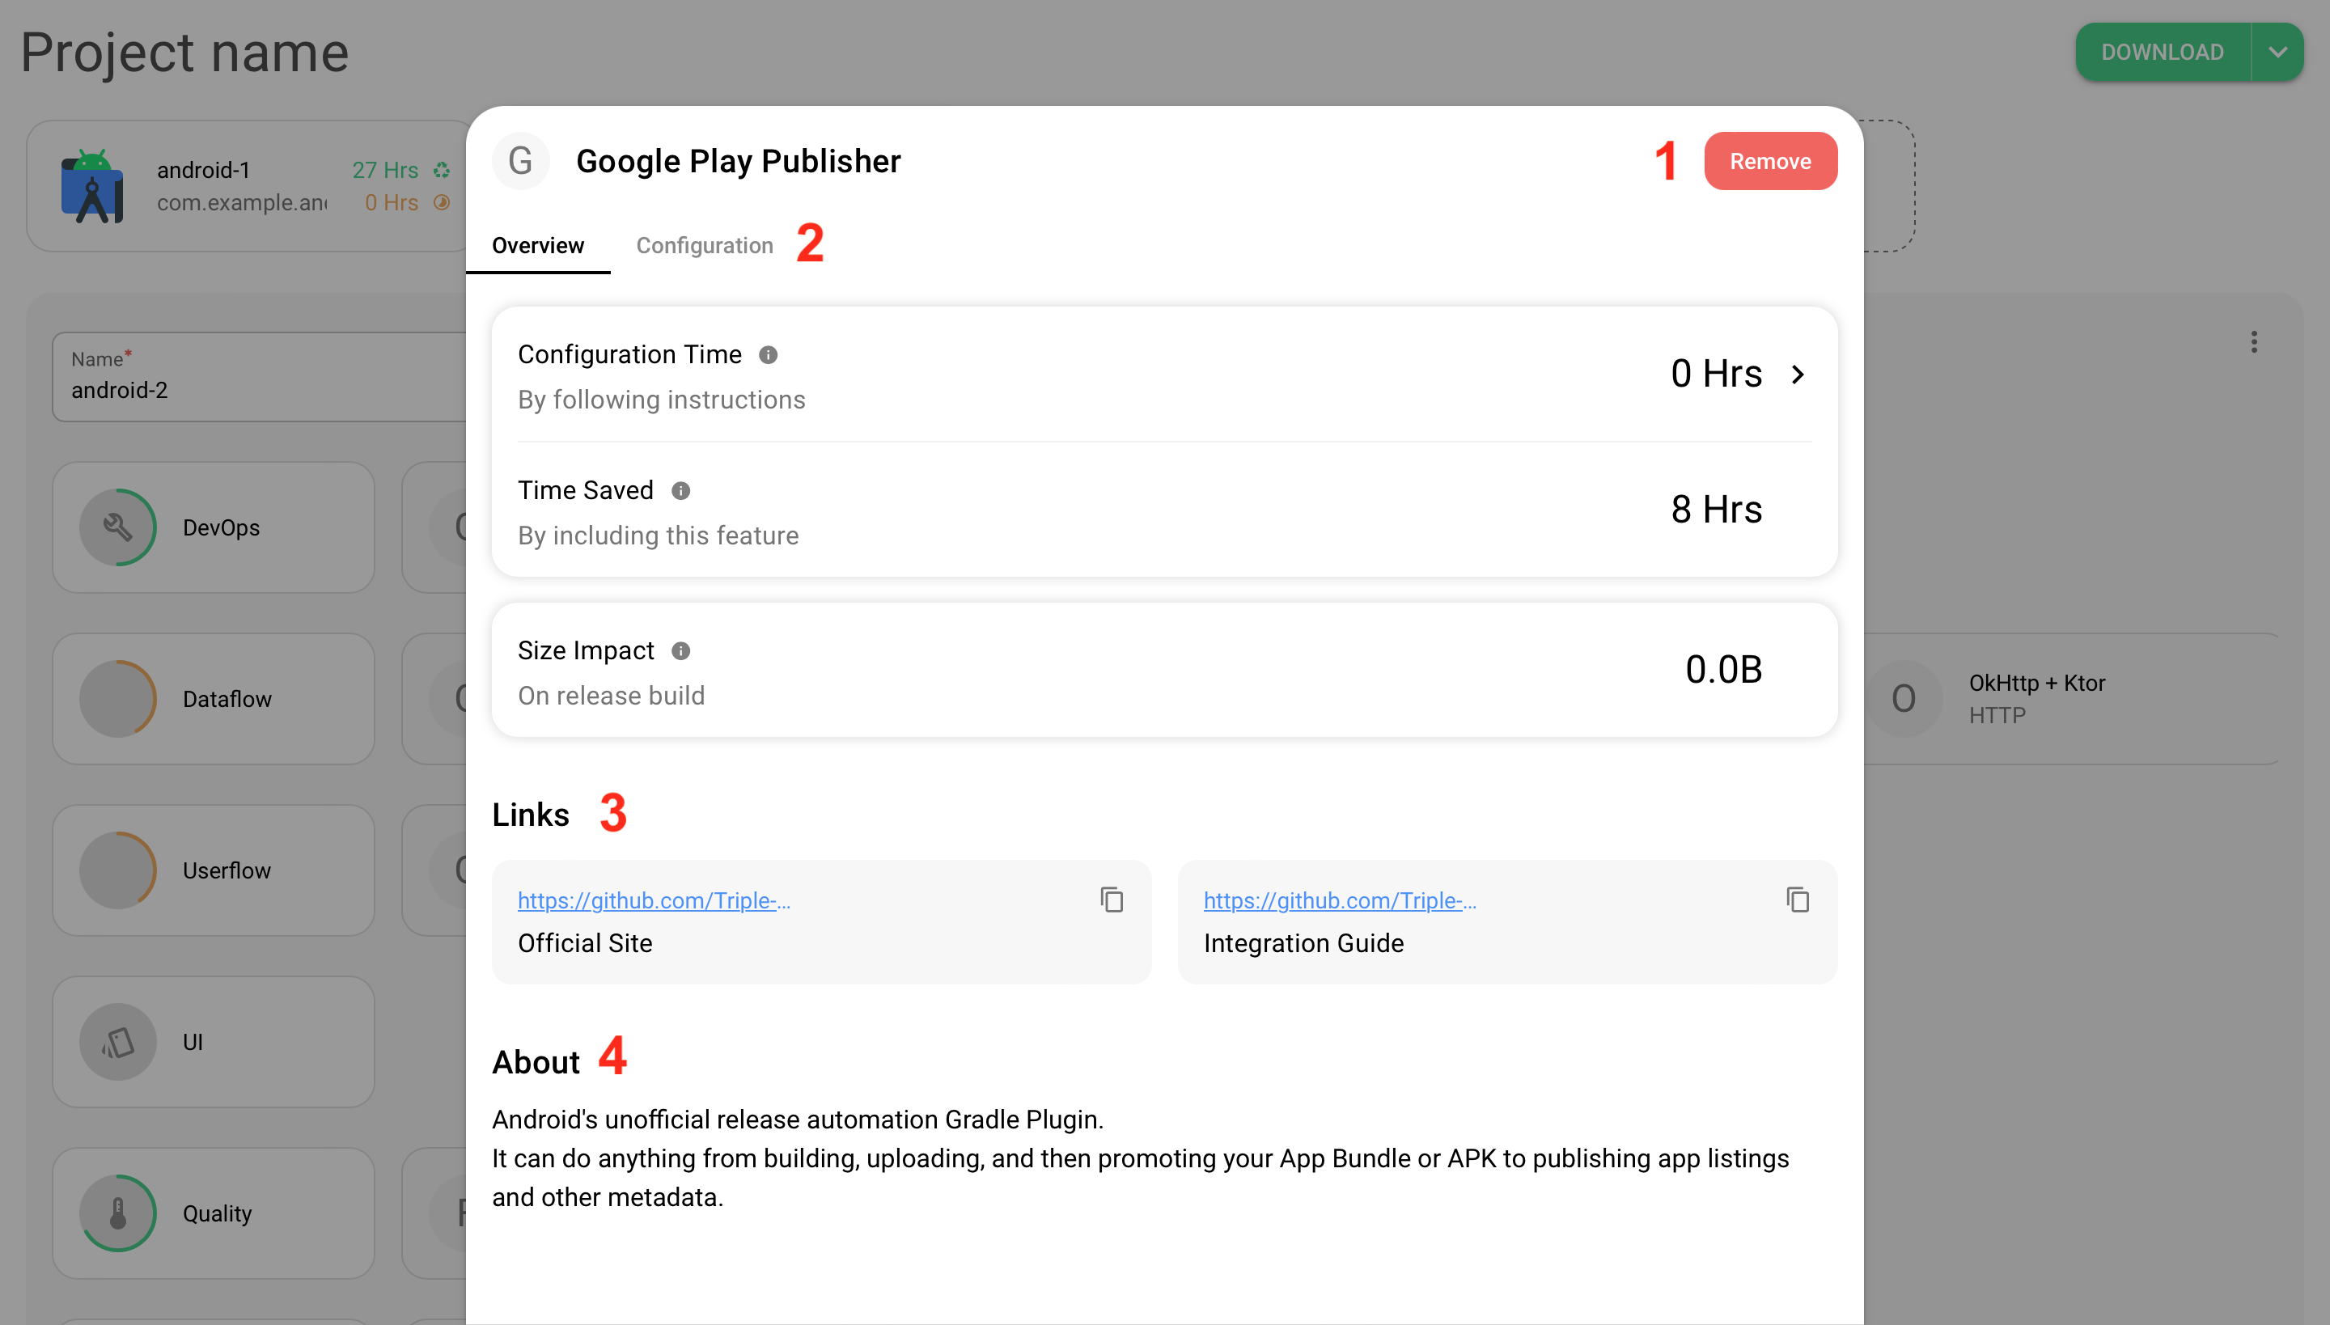Click the OkHttp + Ktor O avatar

1903,699
